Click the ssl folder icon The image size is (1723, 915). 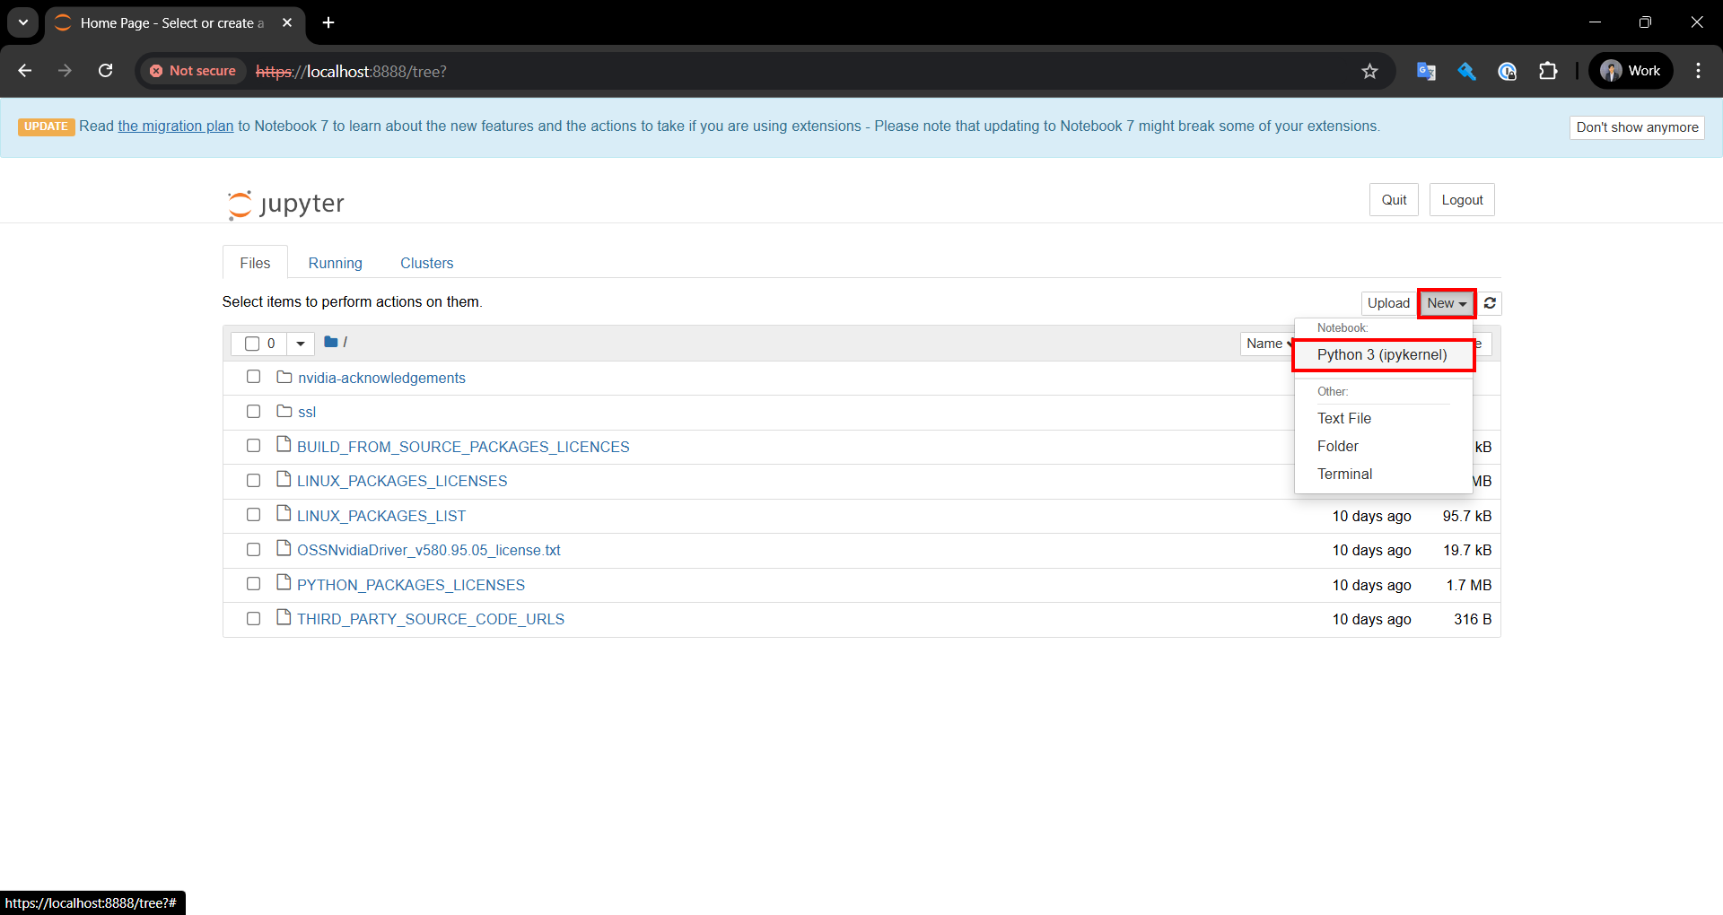[284, 411]
